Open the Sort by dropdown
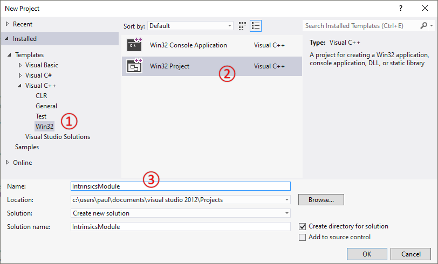Viewport: 438px width, 264px height. 190,25
